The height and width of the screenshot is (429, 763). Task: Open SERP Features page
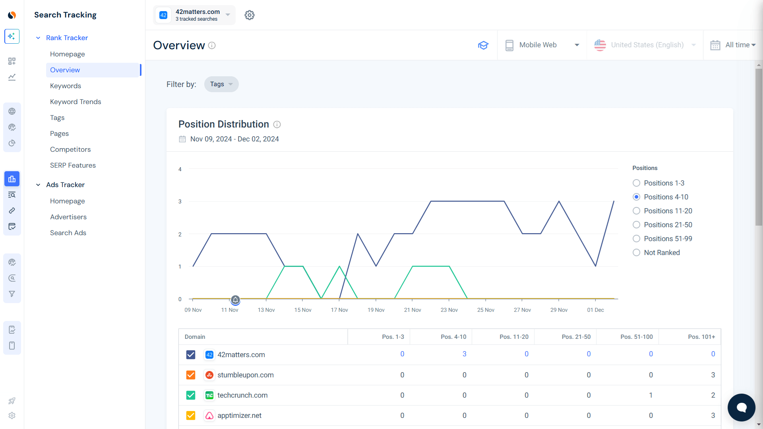coord(73,165)
